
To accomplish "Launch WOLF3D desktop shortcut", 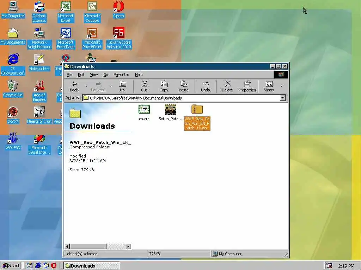I will [13, 142].
